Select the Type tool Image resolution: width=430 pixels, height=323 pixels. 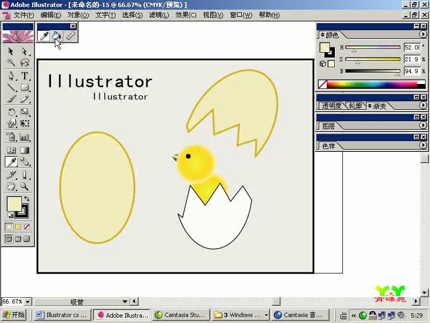pos(25,75)
